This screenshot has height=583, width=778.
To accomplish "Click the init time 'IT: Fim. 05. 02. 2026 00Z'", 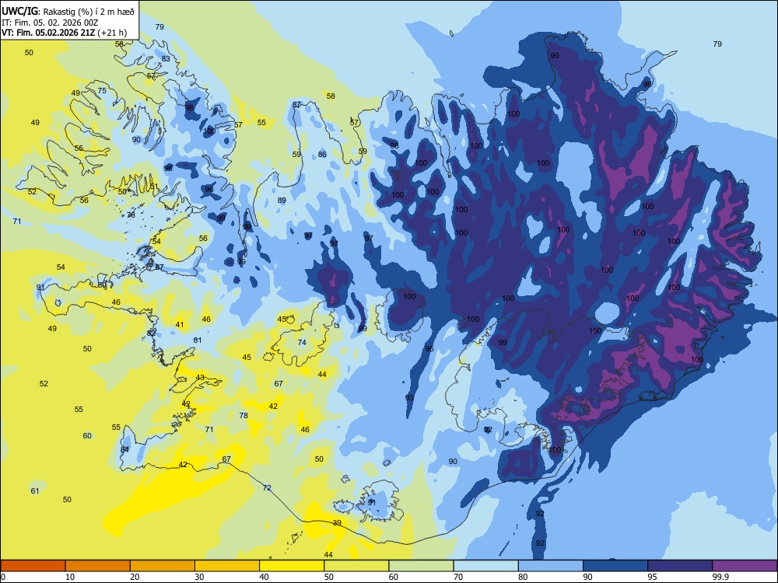I will pyautogui.click(x=50, y=23).
